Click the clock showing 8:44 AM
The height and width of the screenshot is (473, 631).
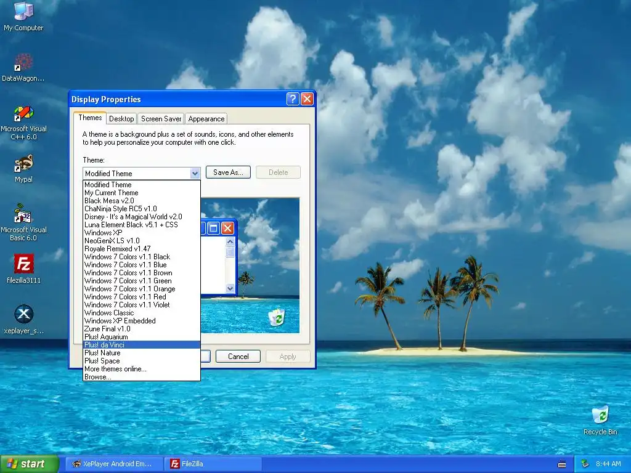(608, 464)
